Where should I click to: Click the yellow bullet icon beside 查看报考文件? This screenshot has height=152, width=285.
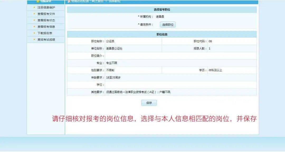tap(34, 14)
